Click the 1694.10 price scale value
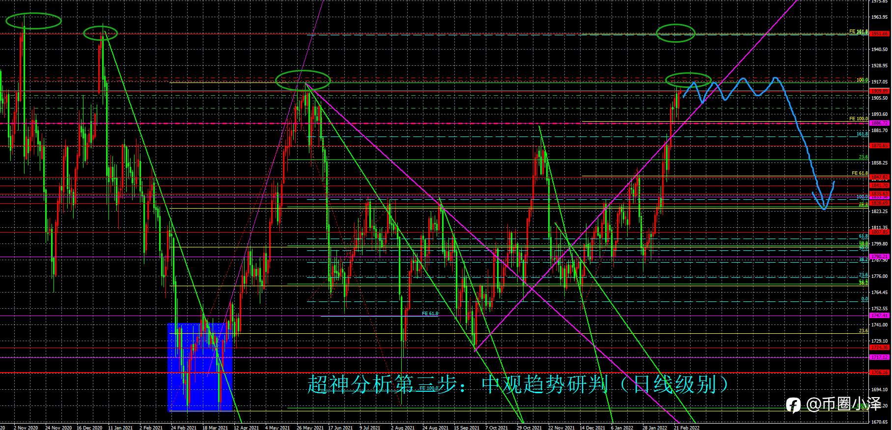Screen dimensions: 892x430 (879, 390)
